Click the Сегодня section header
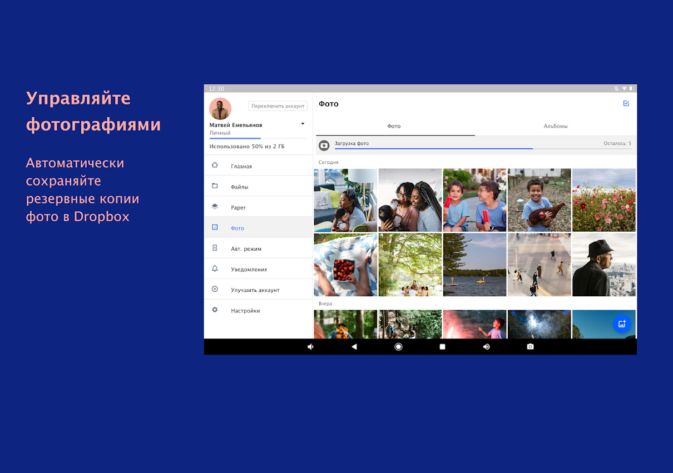 pos(328,162)
